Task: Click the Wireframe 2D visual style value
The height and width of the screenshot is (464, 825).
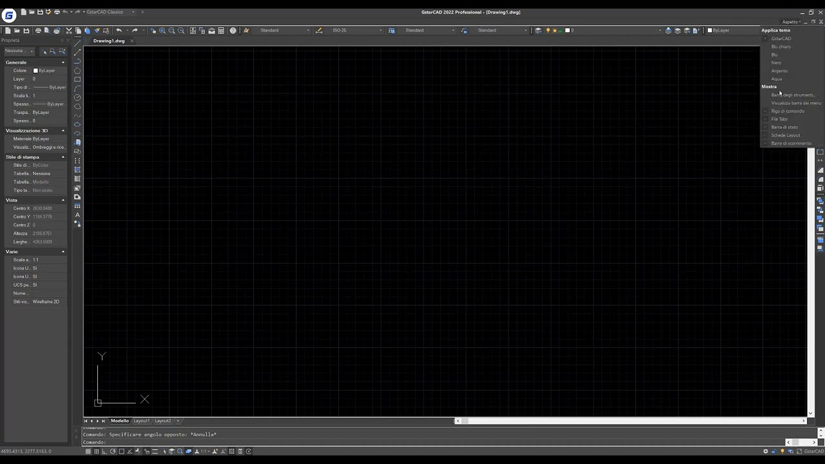Action: coord(46,302)
